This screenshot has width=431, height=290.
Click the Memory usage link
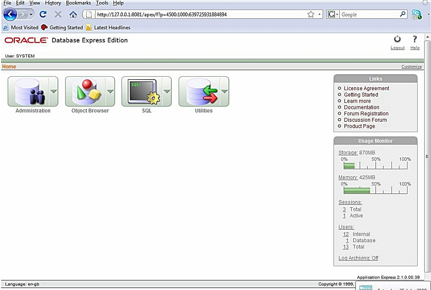tap(348, 177)
